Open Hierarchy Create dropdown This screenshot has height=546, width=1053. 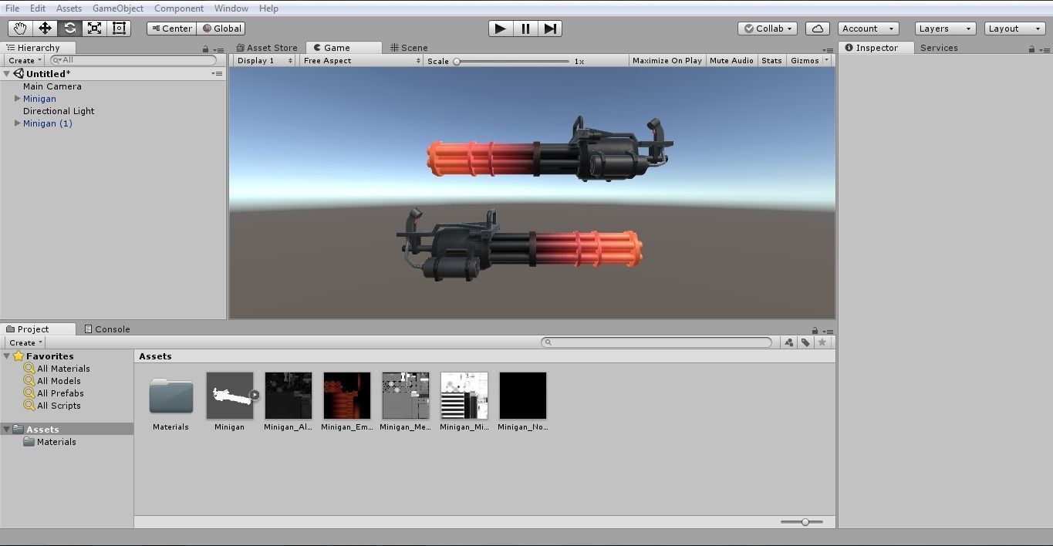pos(25,60)
